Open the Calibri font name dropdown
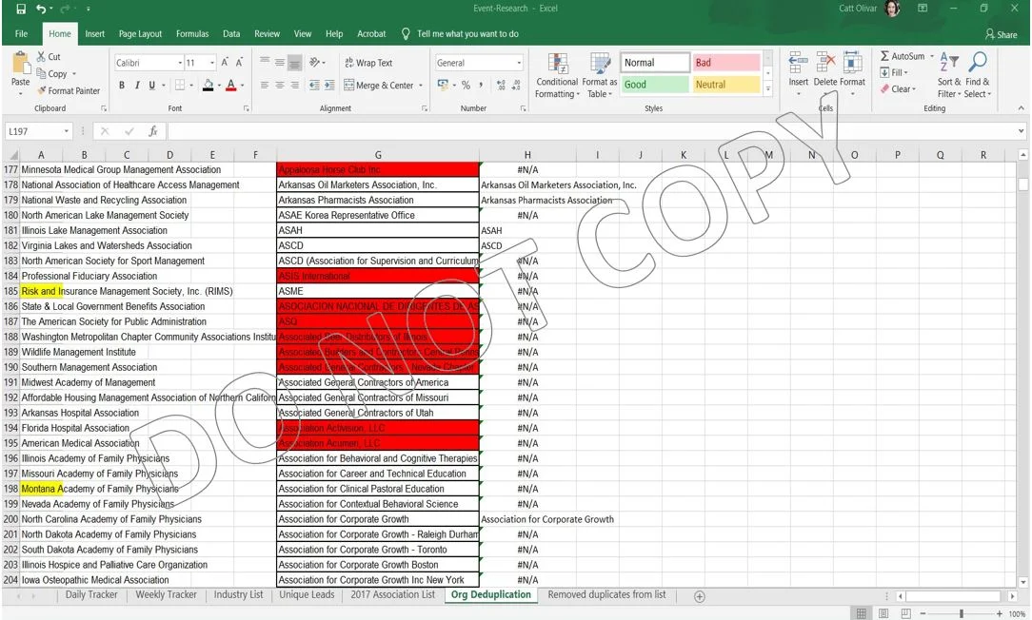The width and height of the screenshot is (1032, 620). (x=180, y=63)
